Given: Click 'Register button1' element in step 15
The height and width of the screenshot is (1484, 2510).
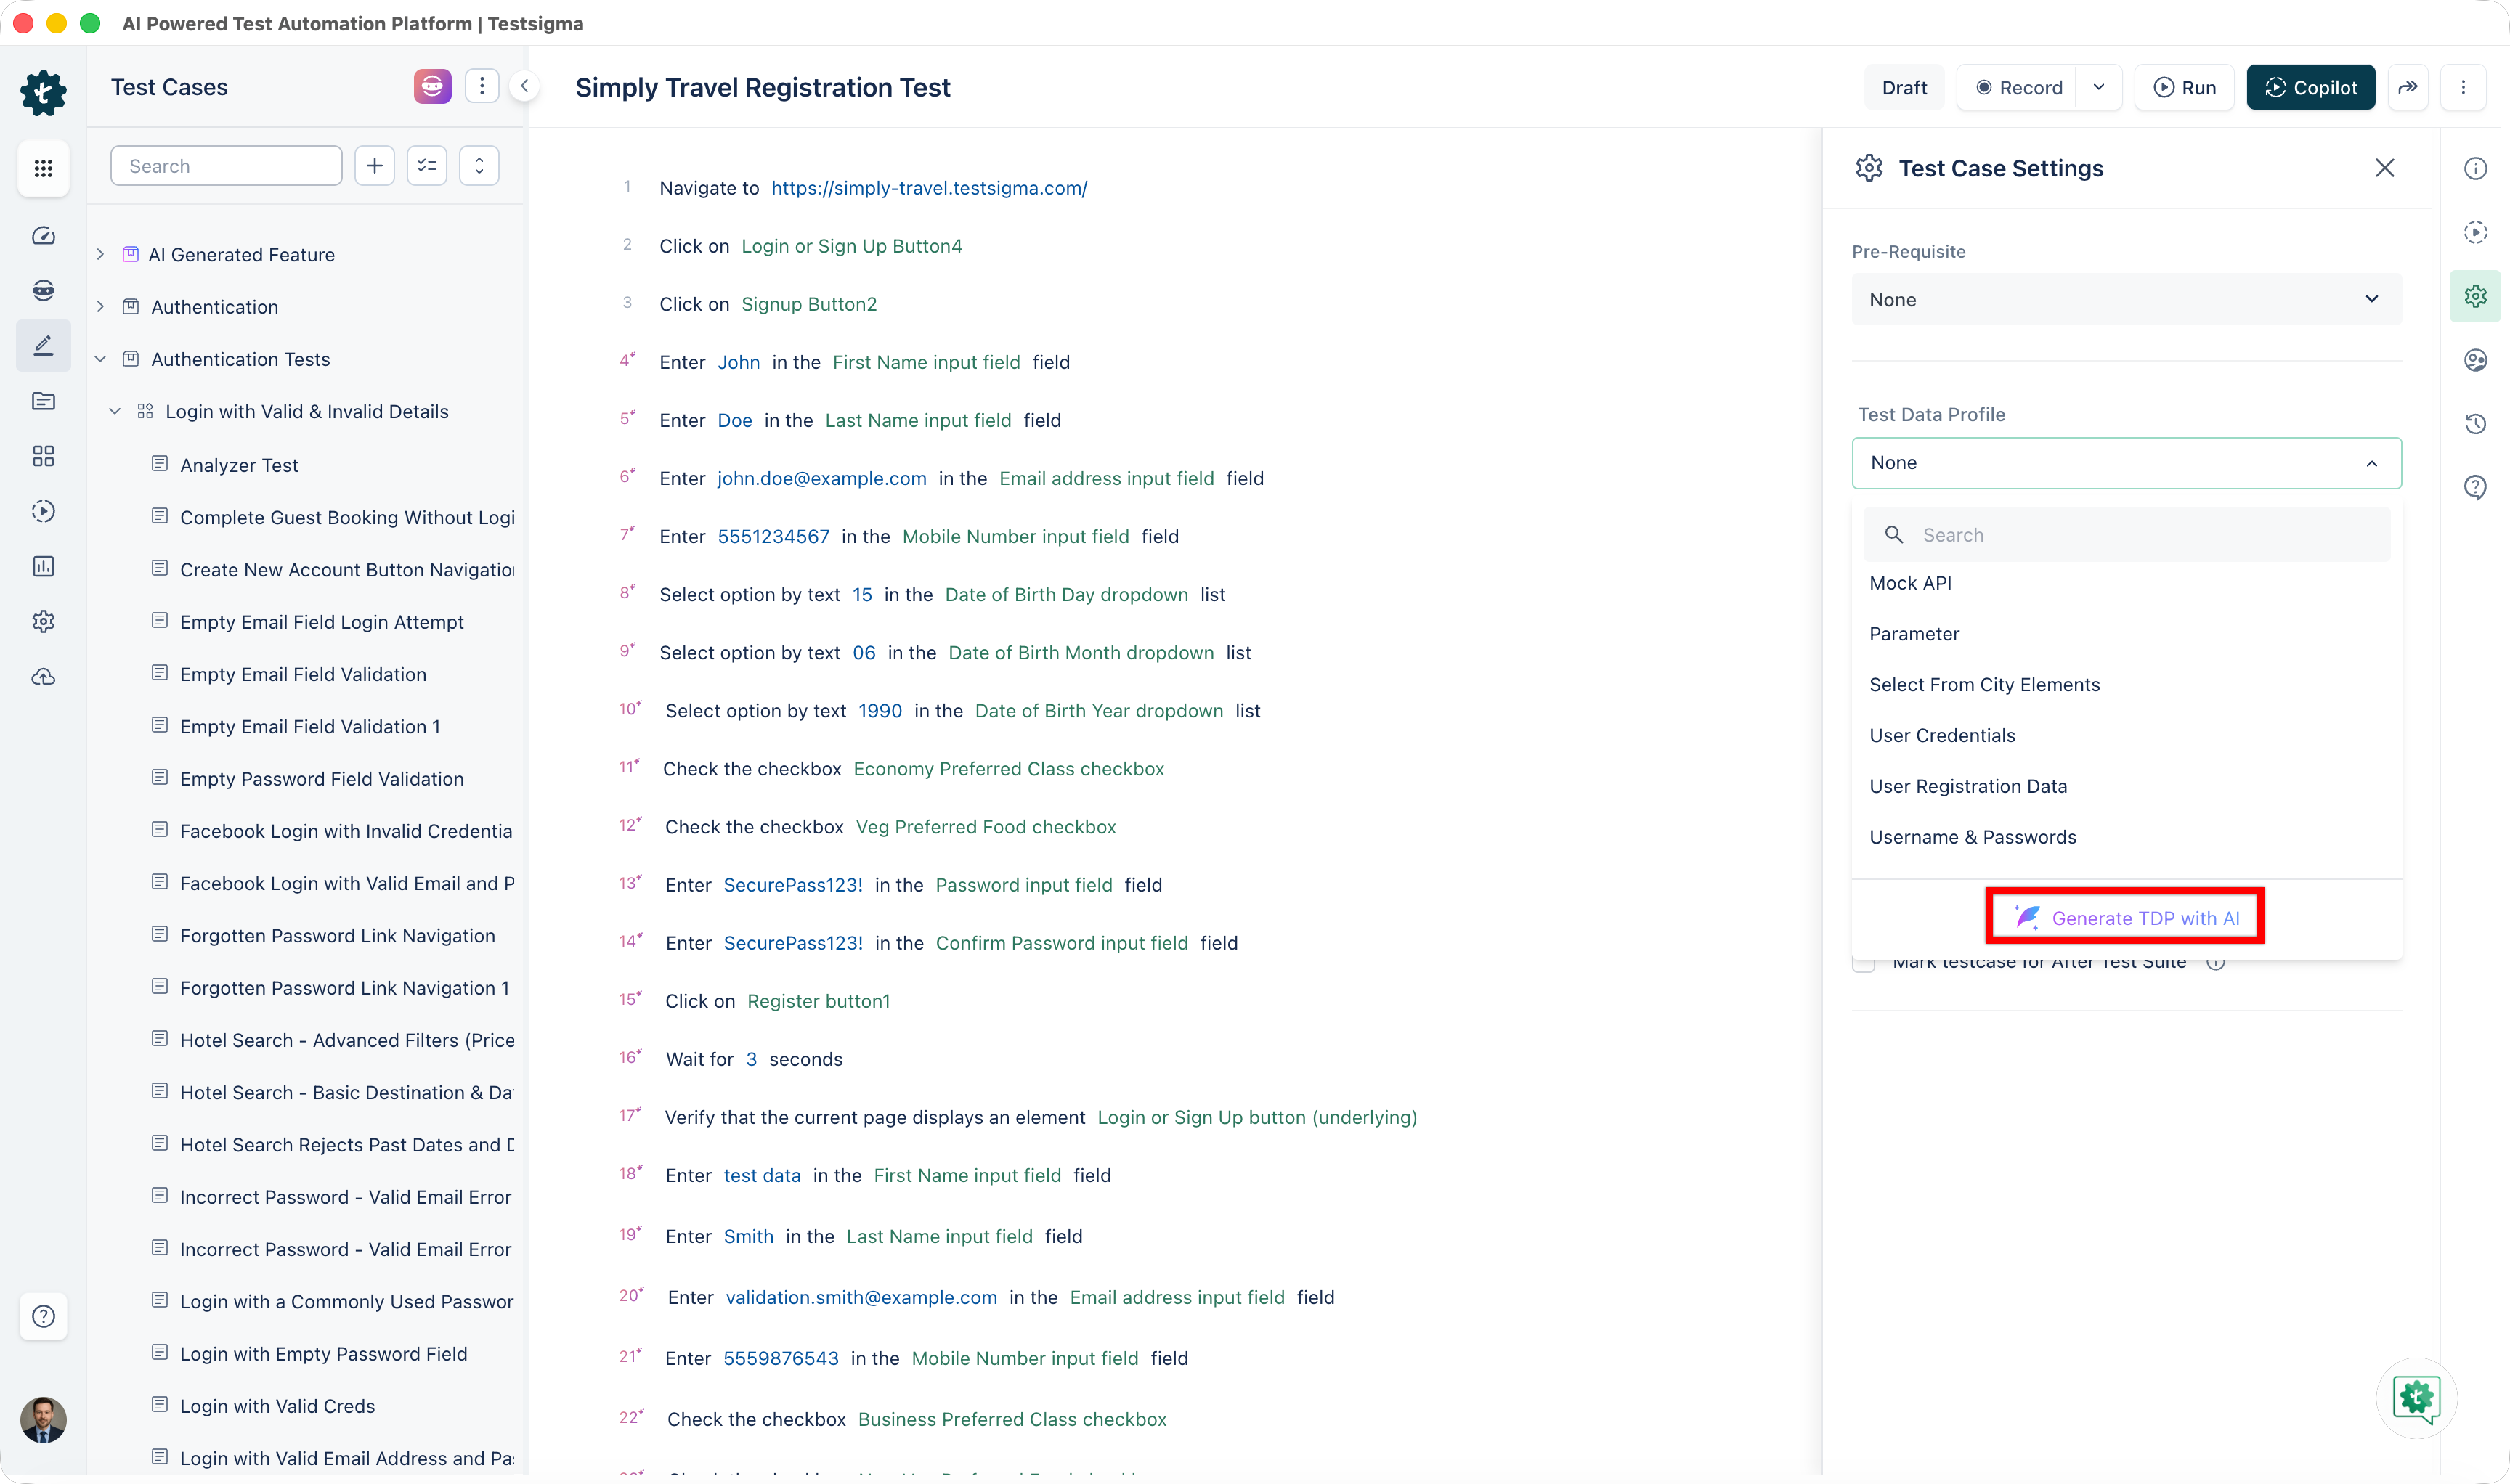Looking at the screenshot, I should click(819, 1001).
